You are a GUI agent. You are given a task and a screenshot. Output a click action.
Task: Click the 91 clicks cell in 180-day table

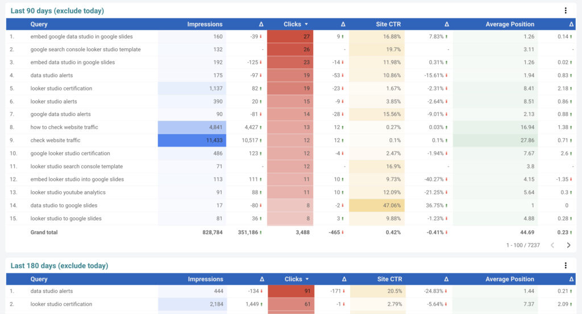pos(290,291)
